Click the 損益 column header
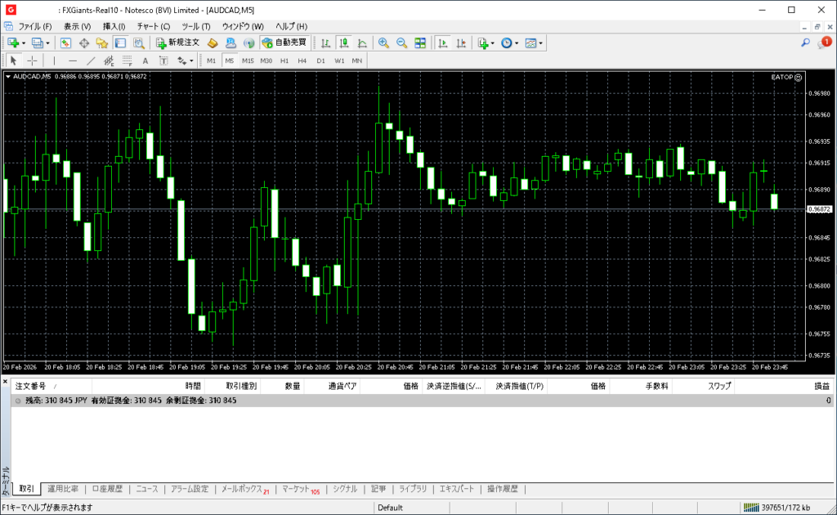Viewport: 837px width, 515px height. 821,386
